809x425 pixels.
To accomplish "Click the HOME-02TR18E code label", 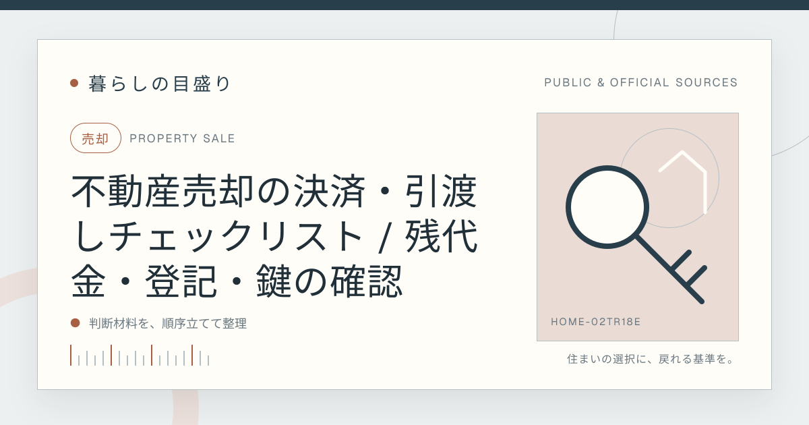I will (596, 322).
